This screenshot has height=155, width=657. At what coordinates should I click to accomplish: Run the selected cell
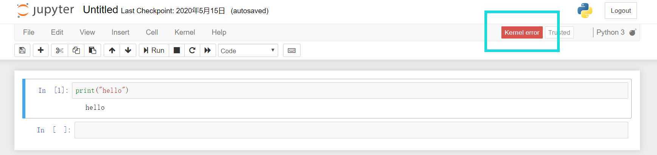click(154, 51)
